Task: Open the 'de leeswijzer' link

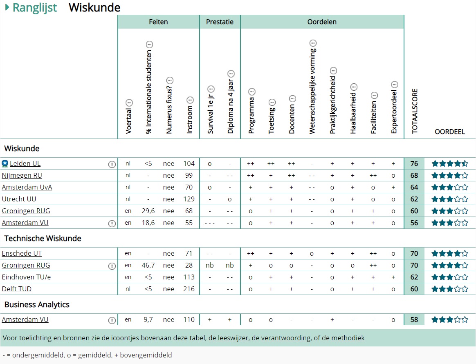Action: pos(228,338)
